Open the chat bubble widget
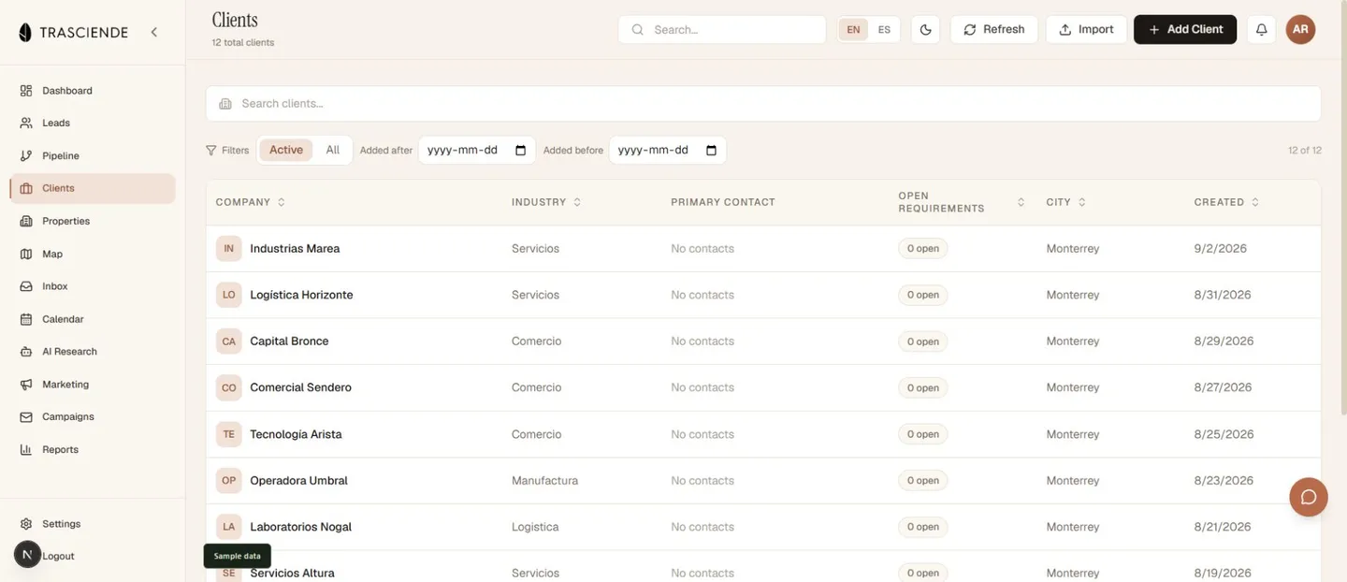The image size is (1347, 582). (1309, 497)
